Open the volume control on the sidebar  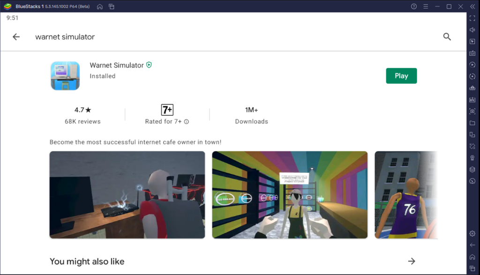472,30
